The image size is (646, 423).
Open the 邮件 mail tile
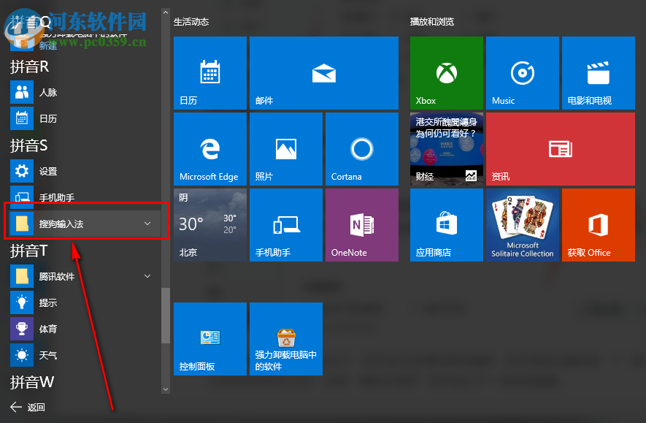pyautogui.click(x=324, y=73)
